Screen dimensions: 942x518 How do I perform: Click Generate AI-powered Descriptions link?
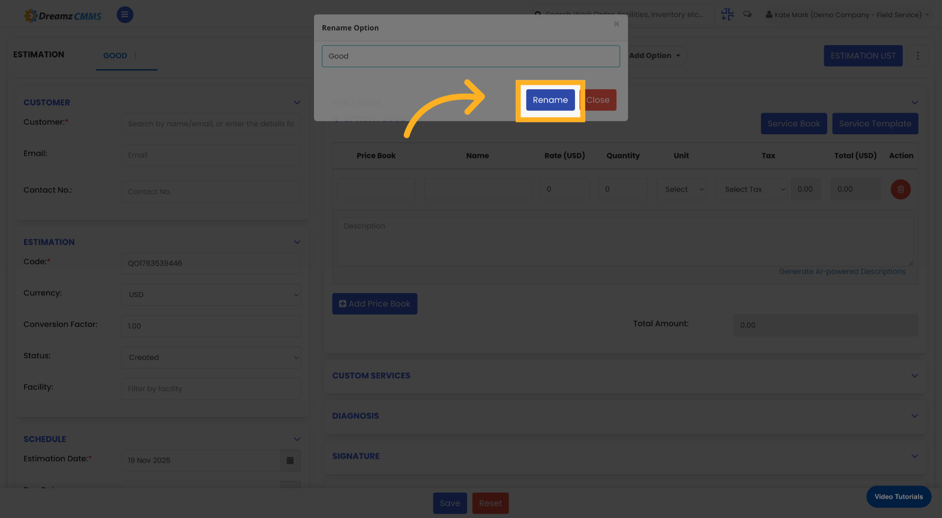pyautogui.click(x=843, y=271)
